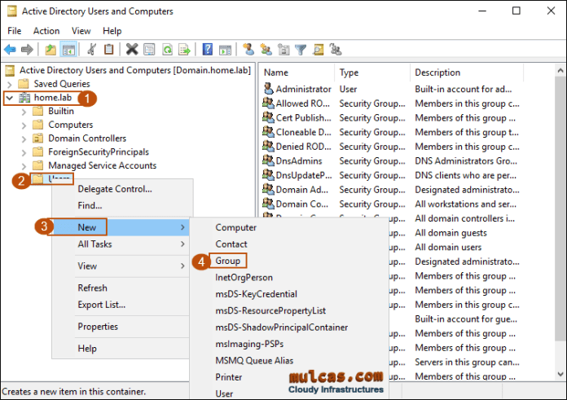Select Help in the context menu
567x400 pixels.
click(121, 349)
